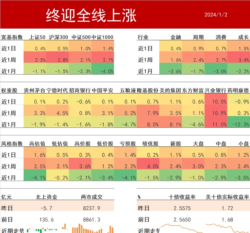
Task: Select the 中证1000 近1月 cell showing -4.0%
Action: click(x=103, y=71)
